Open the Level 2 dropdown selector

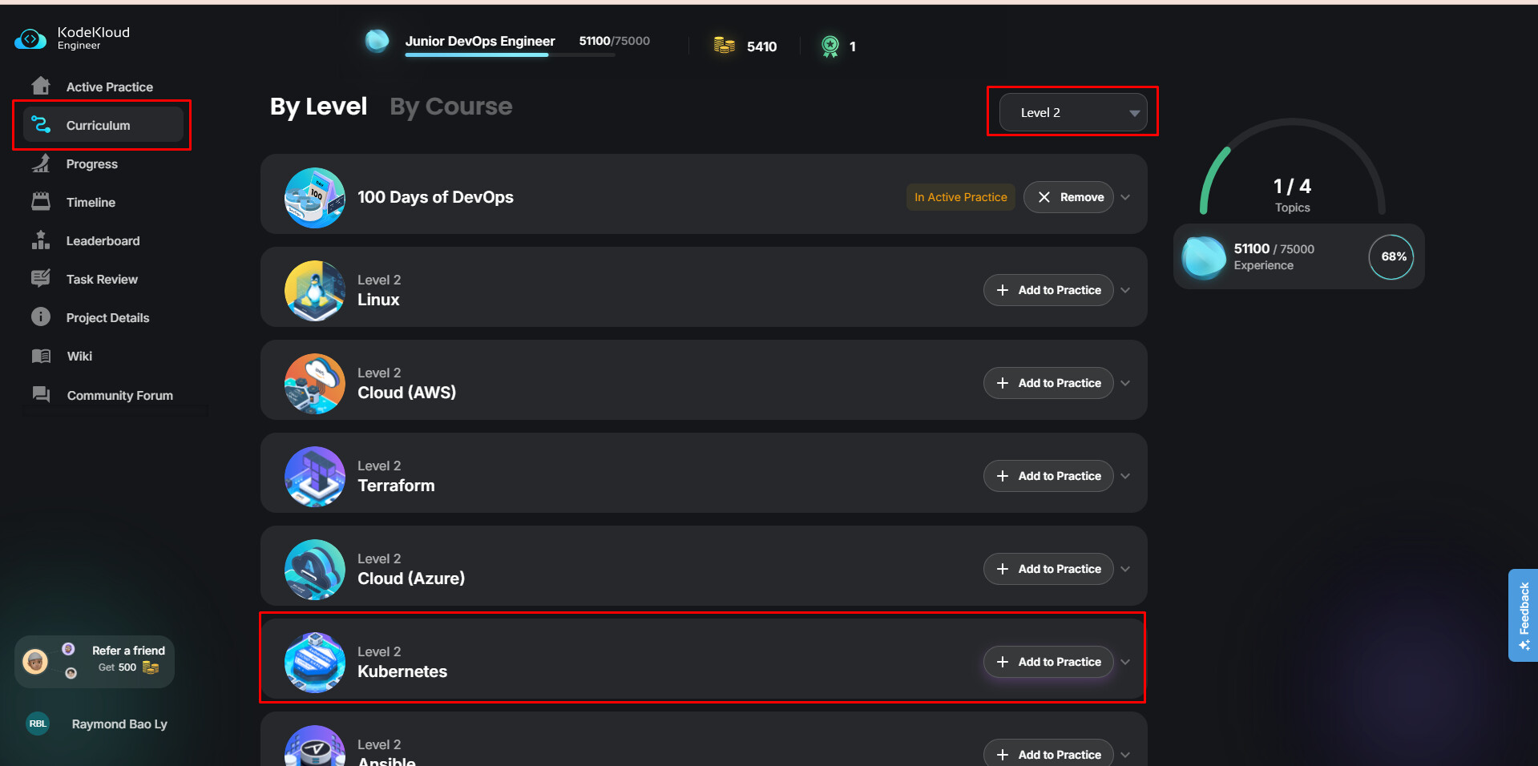coord(1072,113)
